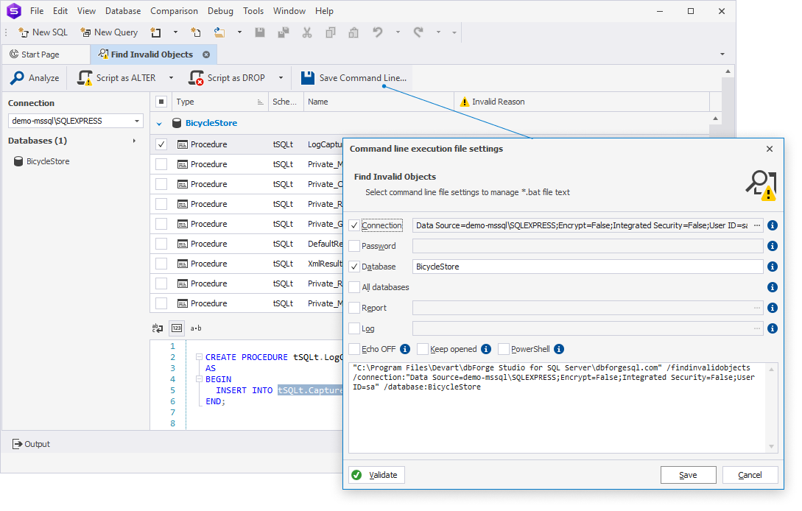Open the Debug menu
The image size is (802, 511).
coord(220,11)
